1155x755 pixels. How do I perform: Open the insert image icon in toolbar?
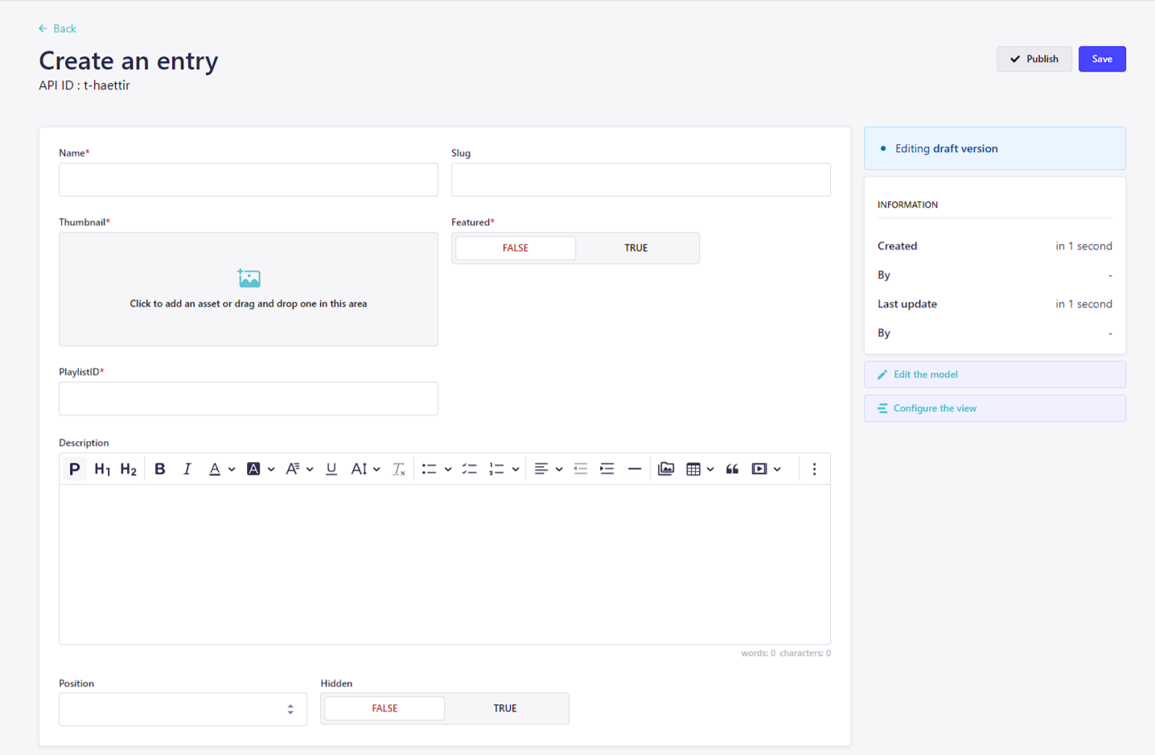[x=666, y=469]
